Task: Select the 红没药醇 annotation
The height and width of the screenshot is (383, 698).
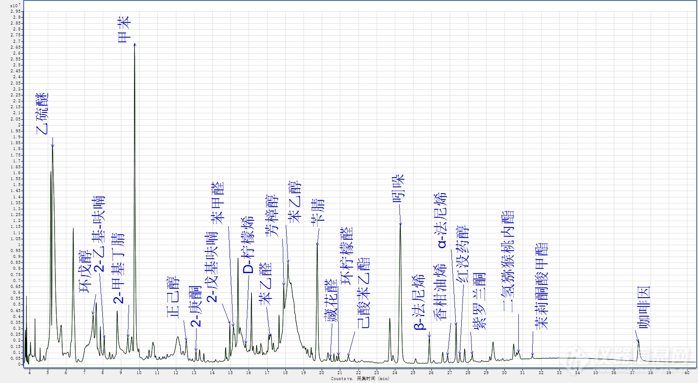Action: click(x=463, y=254)
